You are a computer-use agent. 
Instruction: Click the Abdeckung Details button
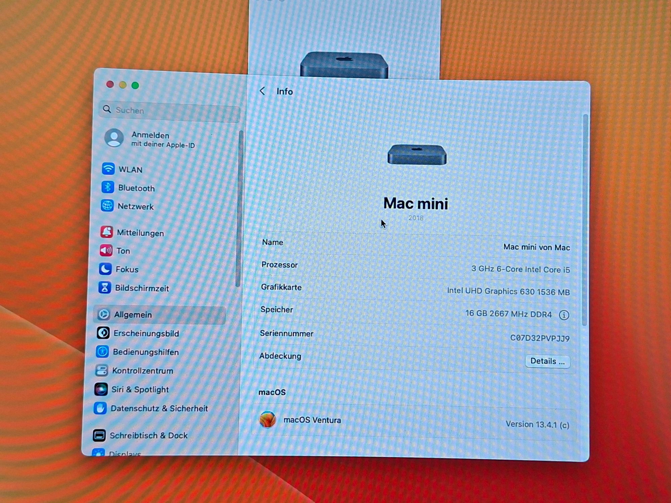click(x=547, y=361)
